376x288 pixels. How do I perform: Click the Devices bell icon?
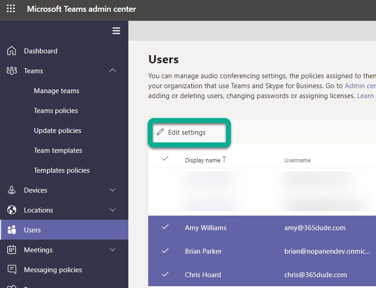pyautogui.click(x=12, y=190)
